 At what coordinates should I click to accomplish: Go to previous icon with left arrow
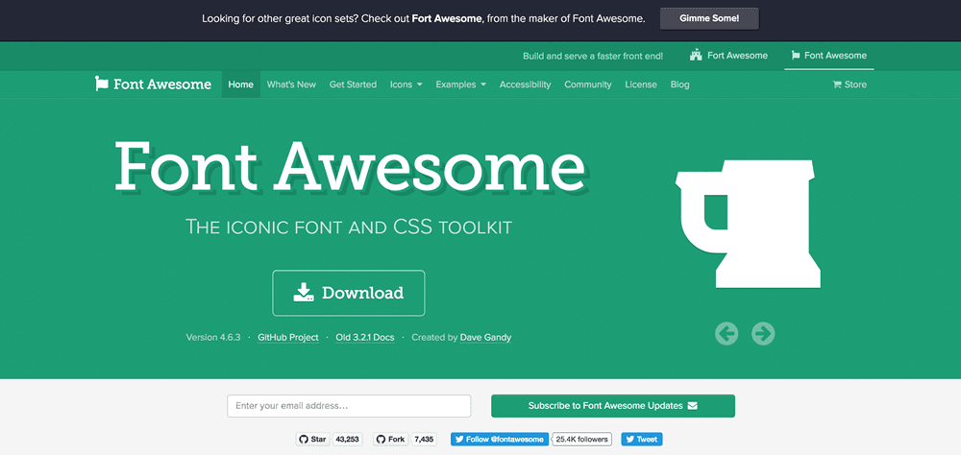click(727, 334)
